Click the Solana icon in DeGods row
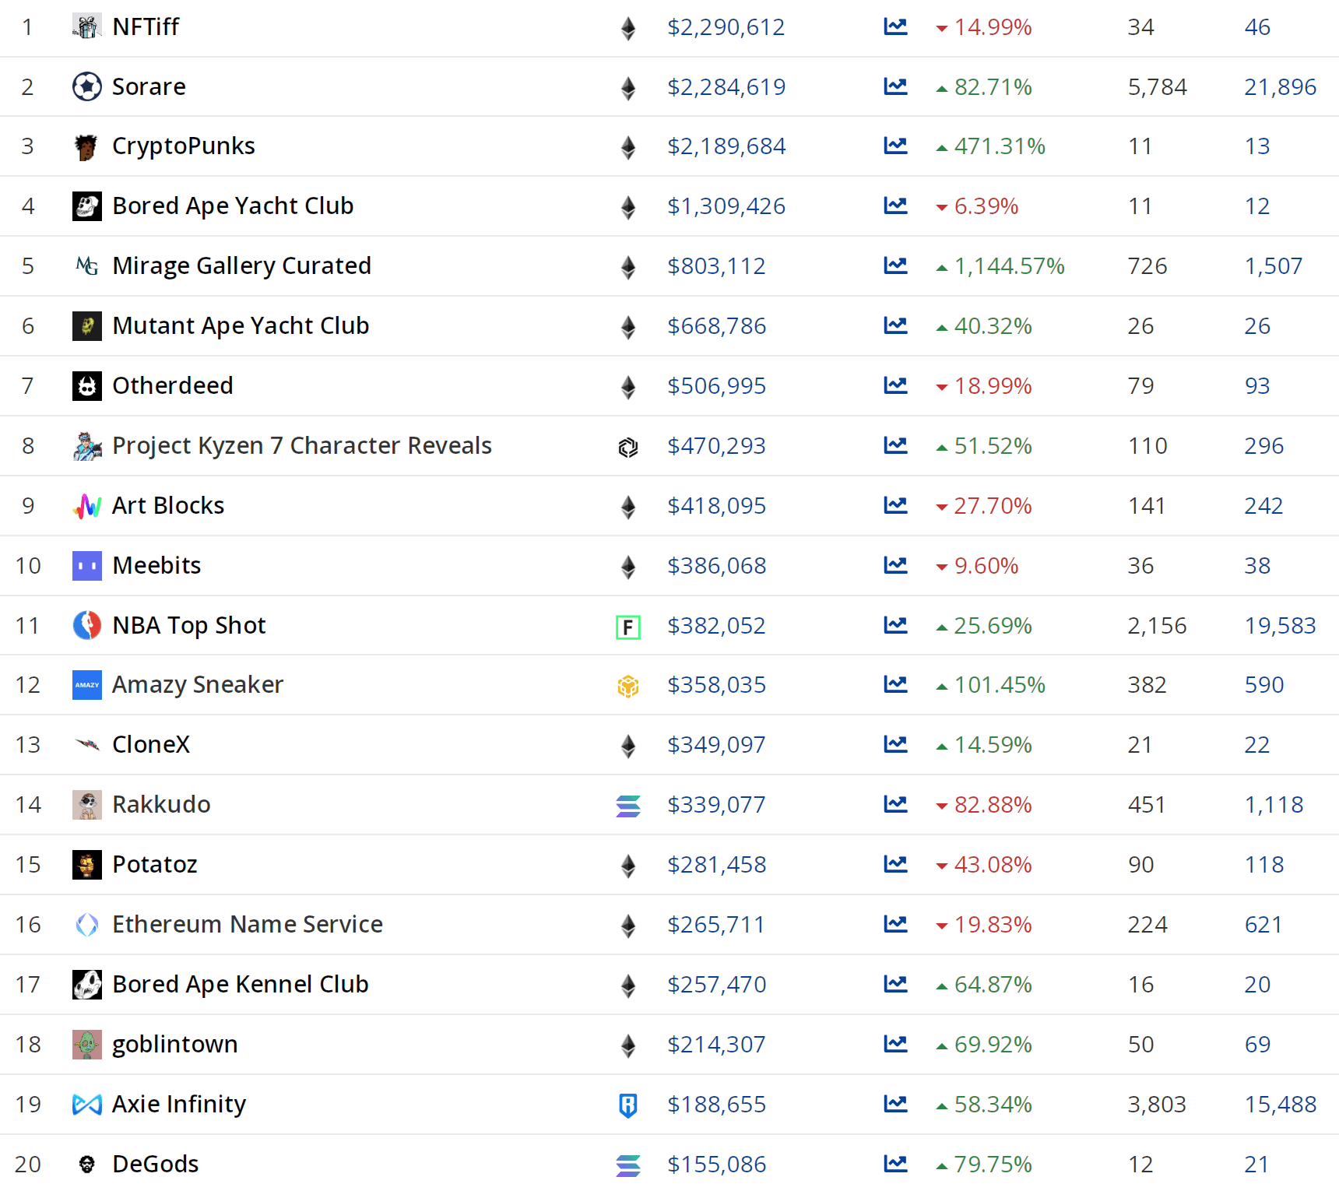The width and height of the screenshot is (1339, 1191). tap(628, 1165)
